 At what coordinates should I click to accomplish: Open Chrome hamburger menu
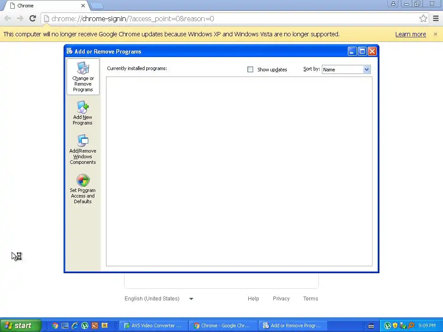click(436, 19)
